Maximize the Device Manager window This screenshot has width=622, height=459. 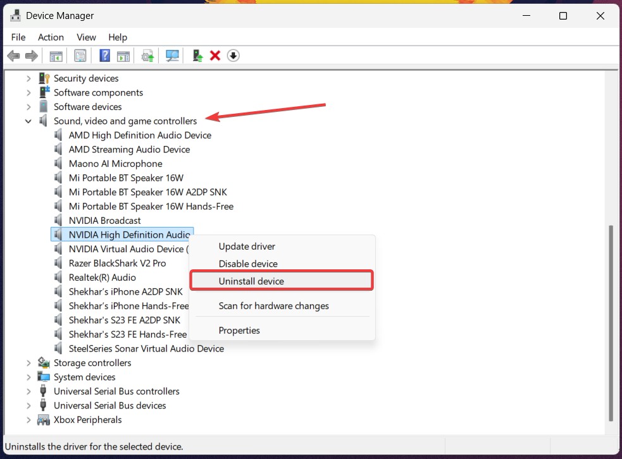click(x=563, y=16)
